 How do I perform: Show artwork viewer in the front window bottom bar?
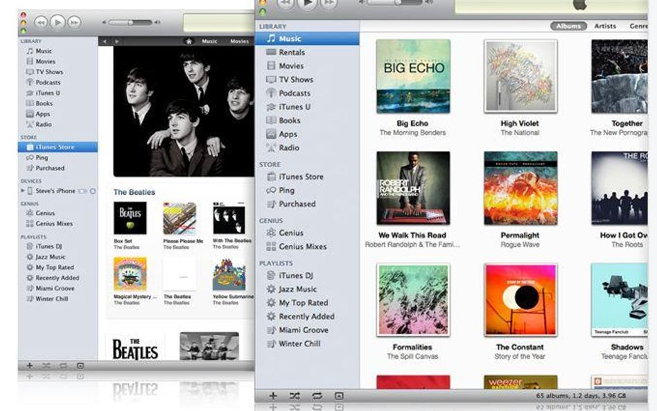(339, 396)
